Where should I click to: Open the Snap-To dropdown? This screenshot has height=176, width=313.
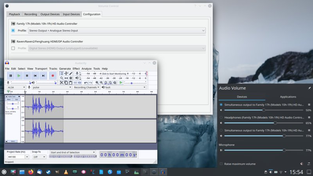coord(39,156)
